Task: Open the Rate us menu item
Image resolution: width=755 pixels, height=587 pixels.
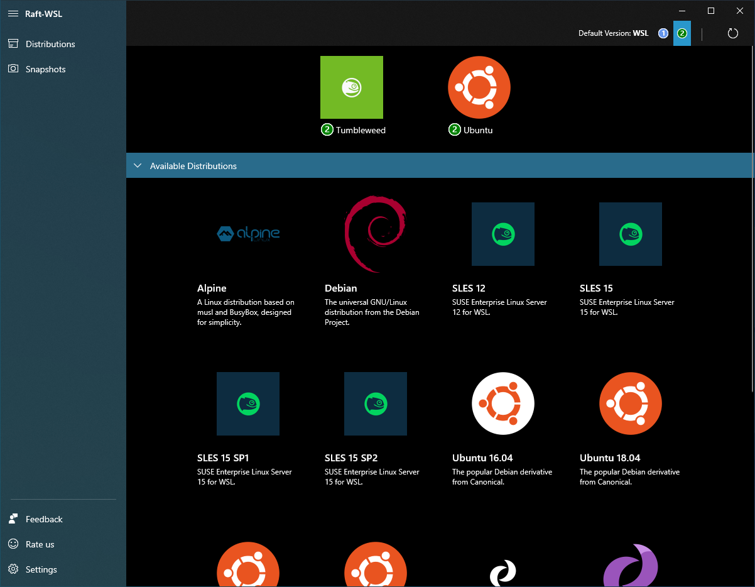Action: point(63,544)
